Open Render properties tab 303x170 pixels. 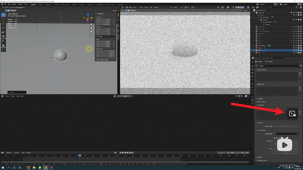[x=252, y=66]
